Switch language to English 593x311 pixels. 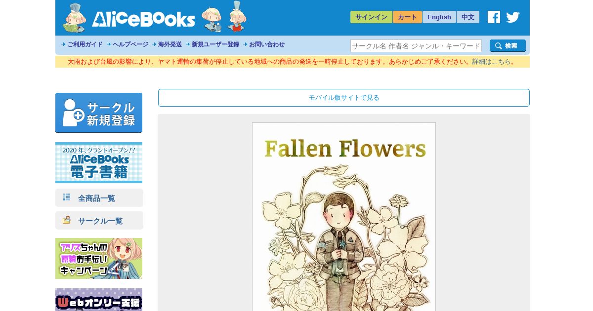click(x=439, y=17)
